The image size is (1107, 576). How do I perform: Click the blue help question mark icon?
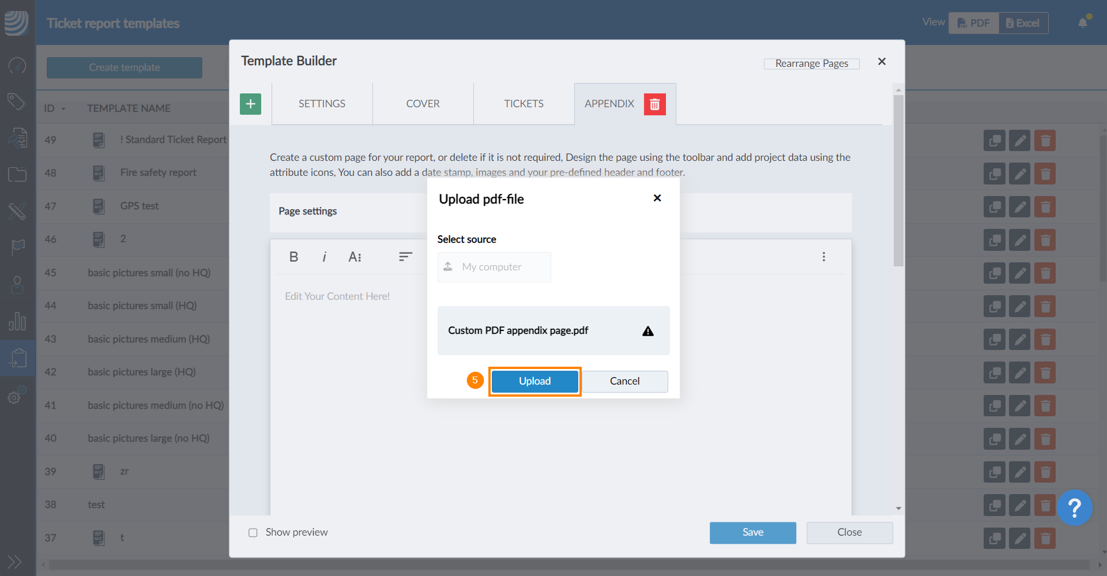point(1074,508)
